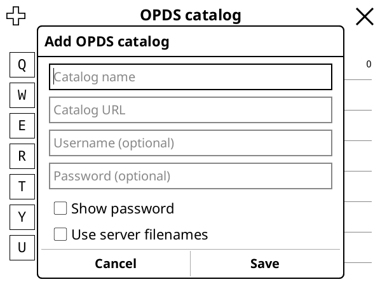Select the Show password label text
Viewport: 380px width, 303px height.
click(x=123, y=208)
